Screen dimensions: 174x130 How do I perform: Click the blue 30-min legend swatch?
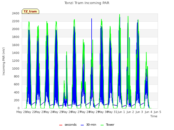pos(82,125)
